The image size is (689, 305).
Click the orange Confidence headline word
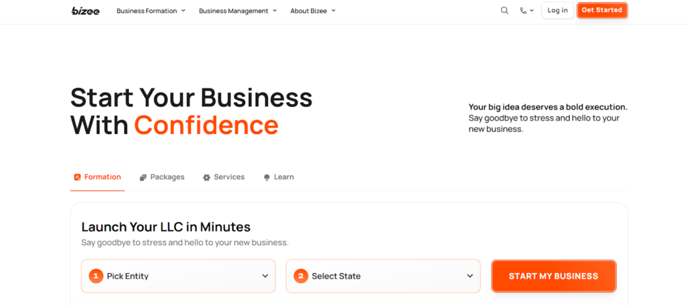click(206, 125)
